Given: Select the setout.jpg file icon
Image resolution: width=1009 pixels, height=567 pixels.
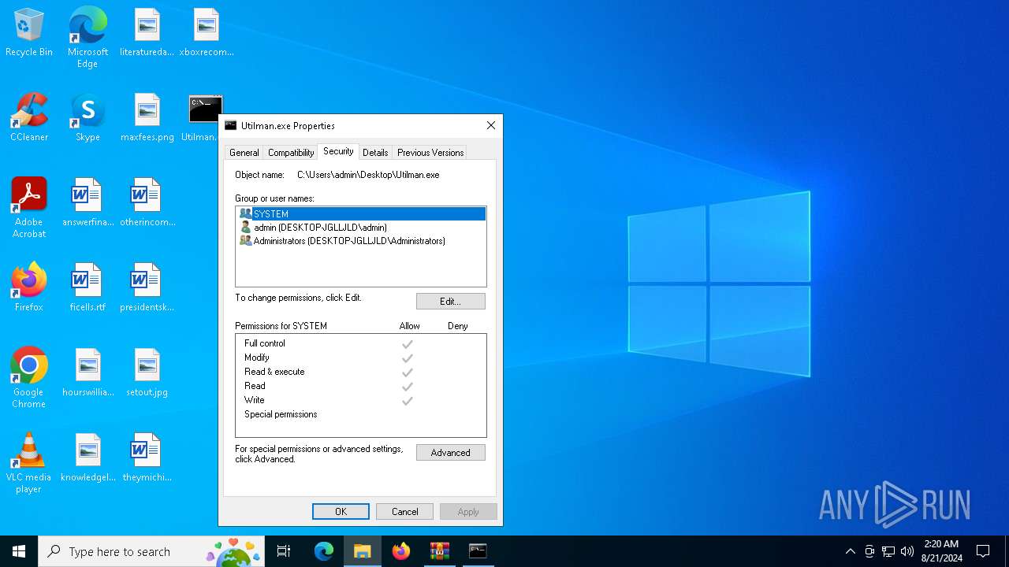Looking at the screenshot, I should [x=147, y=373].
